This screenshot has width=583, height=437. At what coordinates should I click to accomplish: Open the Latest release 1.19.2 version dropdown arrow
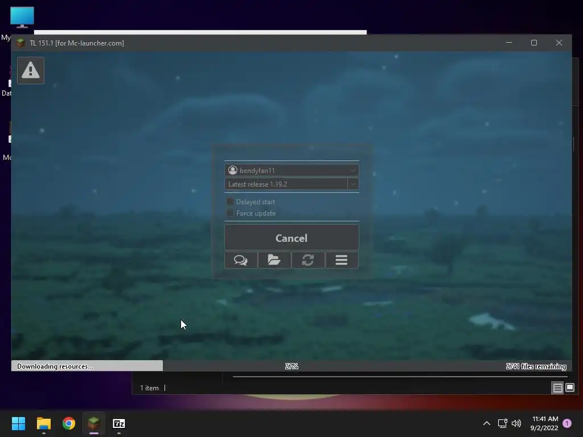(x=353, y=184)
